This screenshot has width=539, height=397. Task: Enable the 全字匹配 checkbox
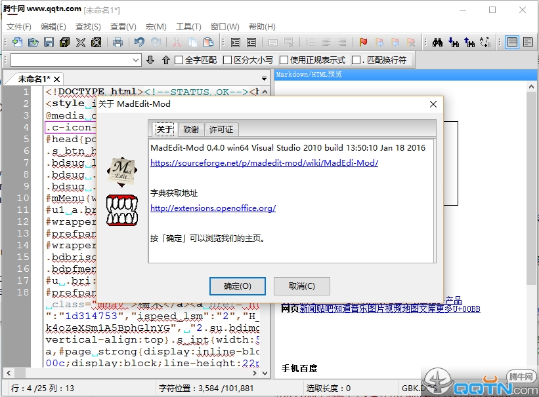click(179, 60)
